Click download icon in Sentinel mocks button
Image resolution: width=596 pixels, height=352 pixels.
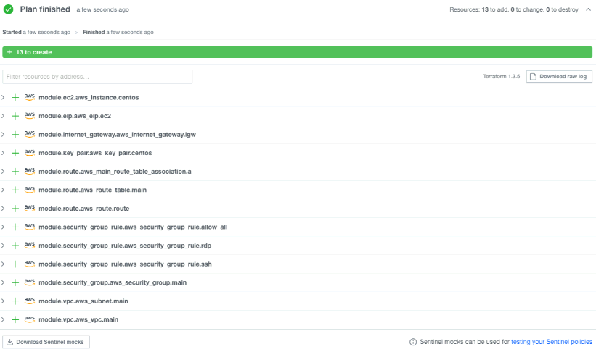pyautogui.click(x=10, y=342)
